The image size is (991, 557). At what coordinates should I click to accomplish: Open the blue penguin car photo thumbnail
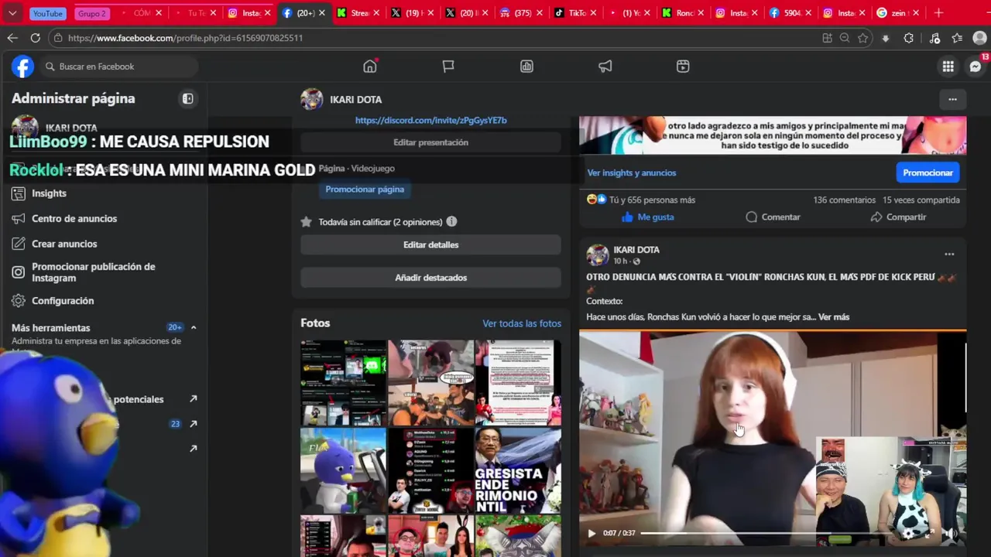pyautogui.click(x=343, y=471)
